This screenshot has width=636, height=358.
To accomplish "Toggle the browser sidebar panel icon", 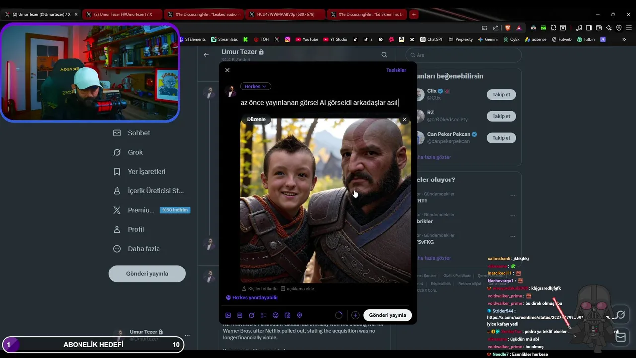I will tap(589, 28).
